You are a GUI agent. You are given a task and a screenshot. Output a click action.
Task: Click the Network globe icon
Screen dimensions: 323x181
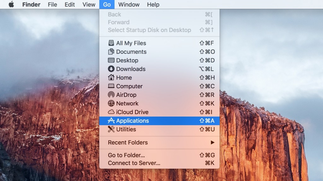pos(111,103)
